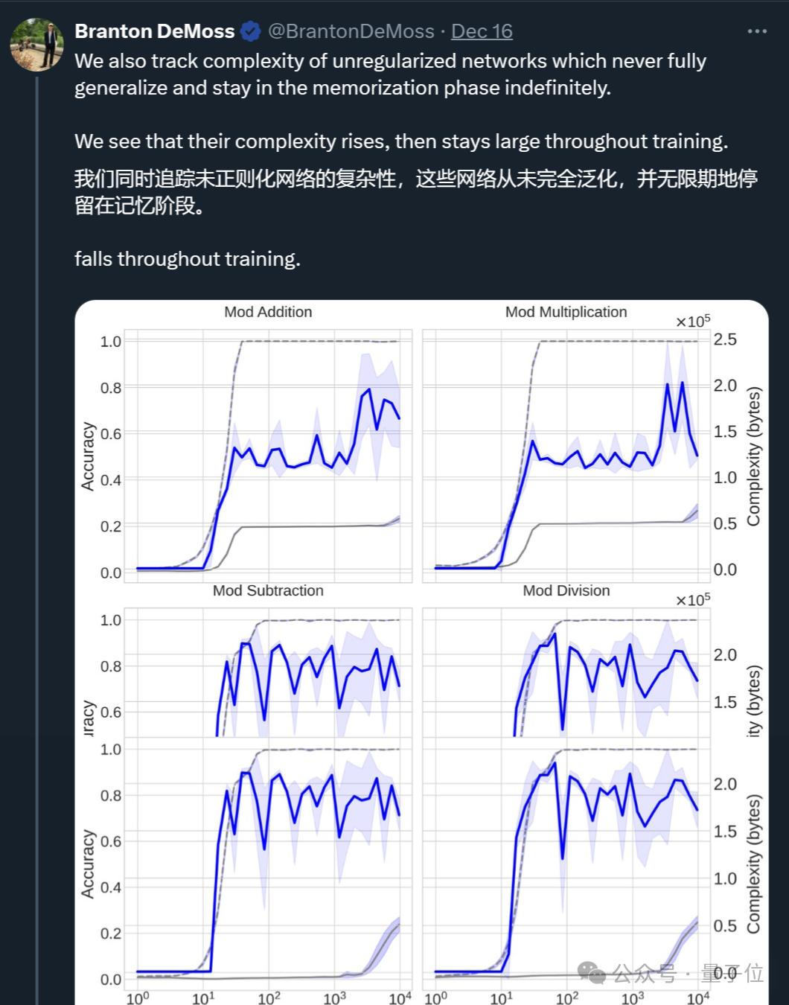Image resolution: width=789 pixels, height=1005 pixels.
Task: Click the Mod Division chart title
Action: tap(566, 590)
